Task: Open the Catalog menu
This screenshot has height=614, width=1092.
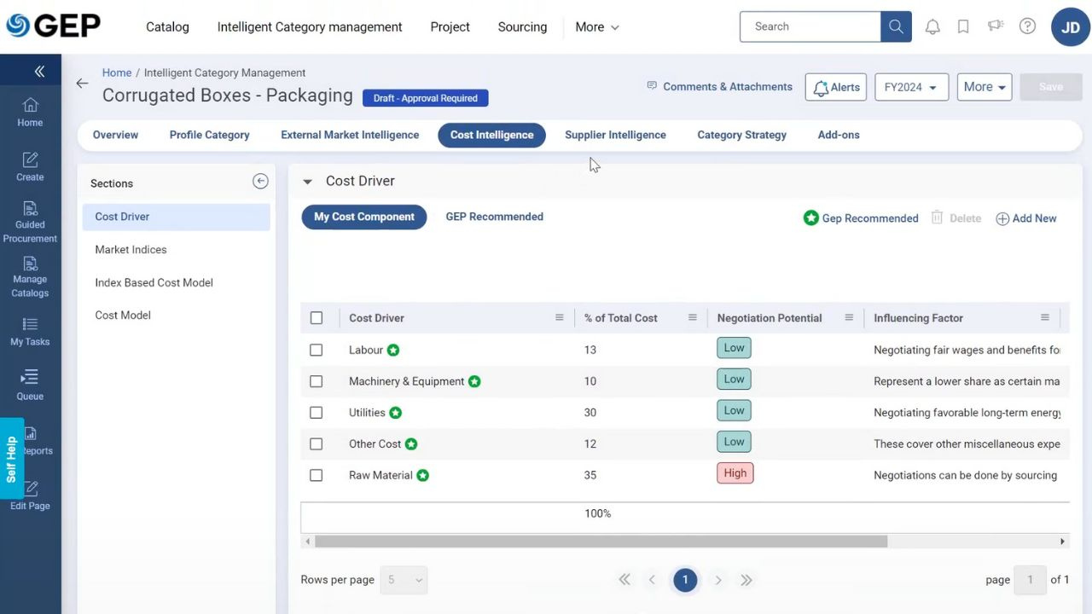Action: coord(167,26)
